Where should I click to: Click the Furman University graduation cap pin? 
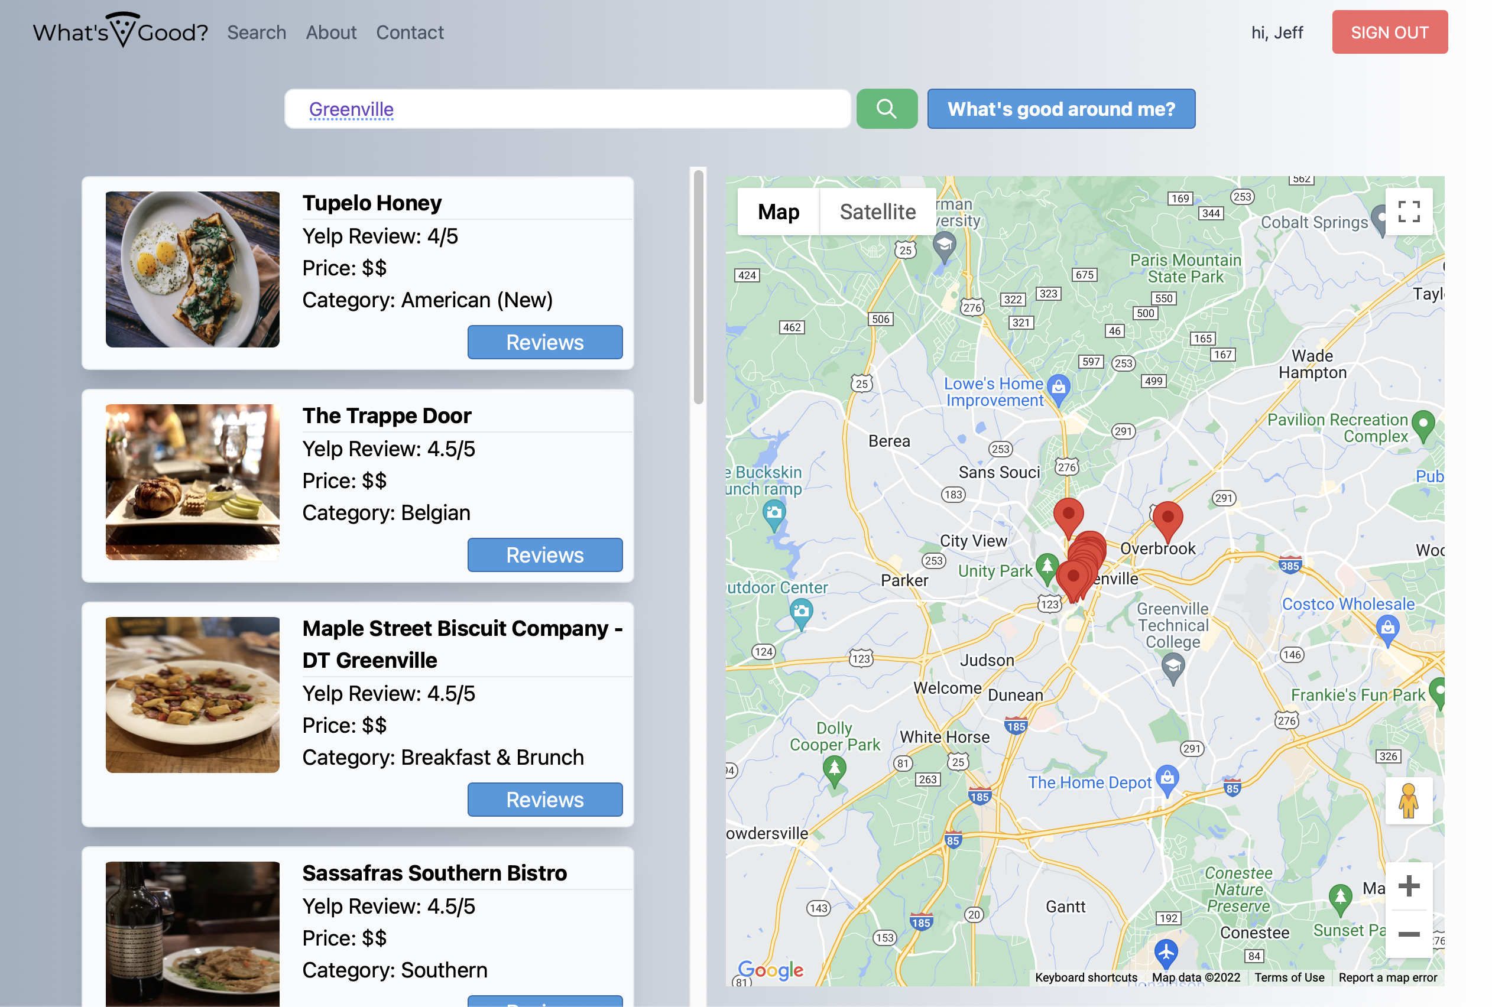coord(944,248)
